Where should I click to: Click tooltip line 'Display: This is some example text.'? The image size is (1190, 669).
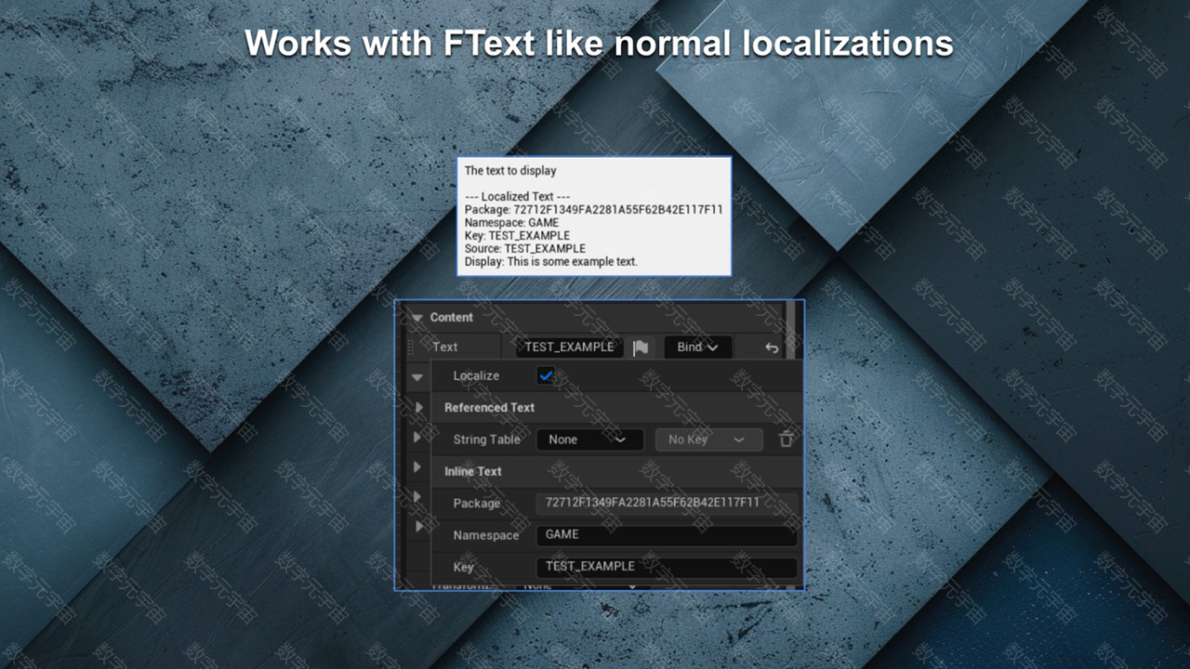550,262
